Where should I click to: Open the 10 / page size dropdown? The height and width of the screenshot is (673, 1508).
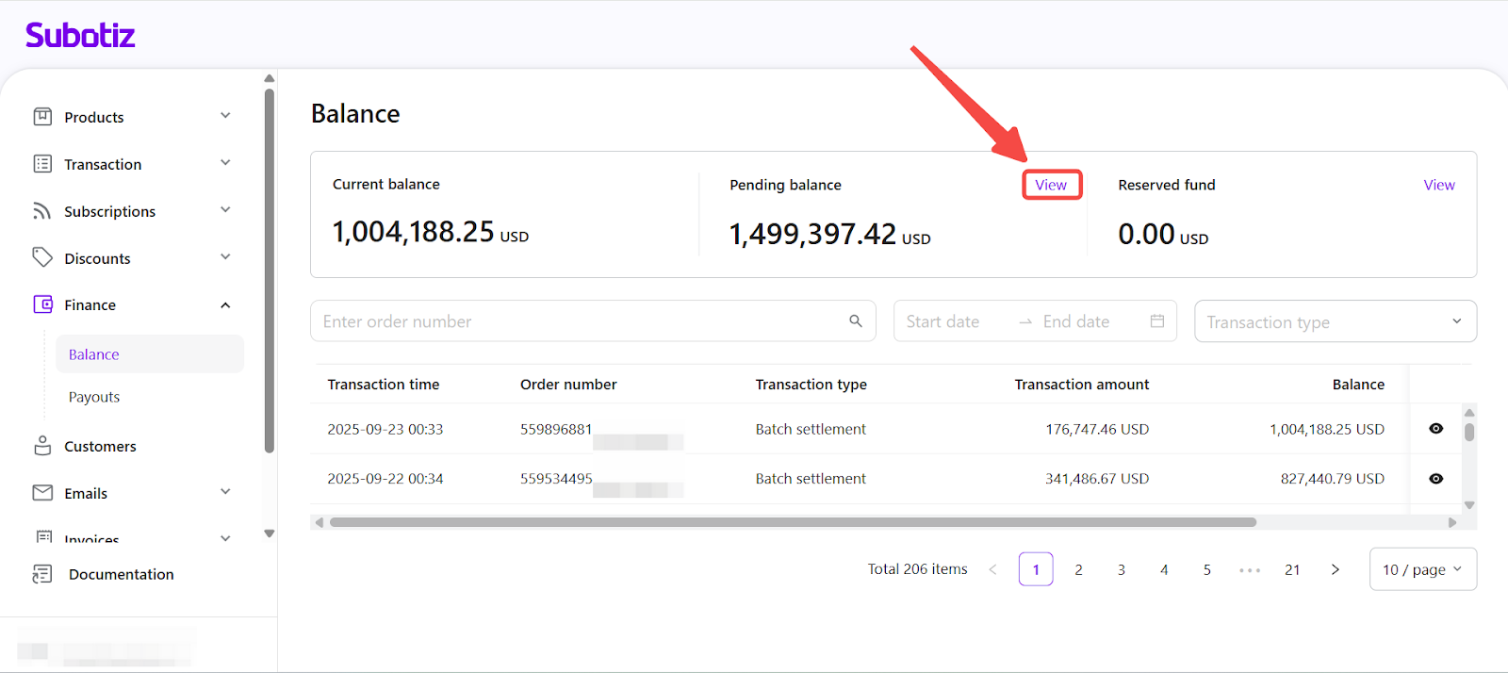1422,569
